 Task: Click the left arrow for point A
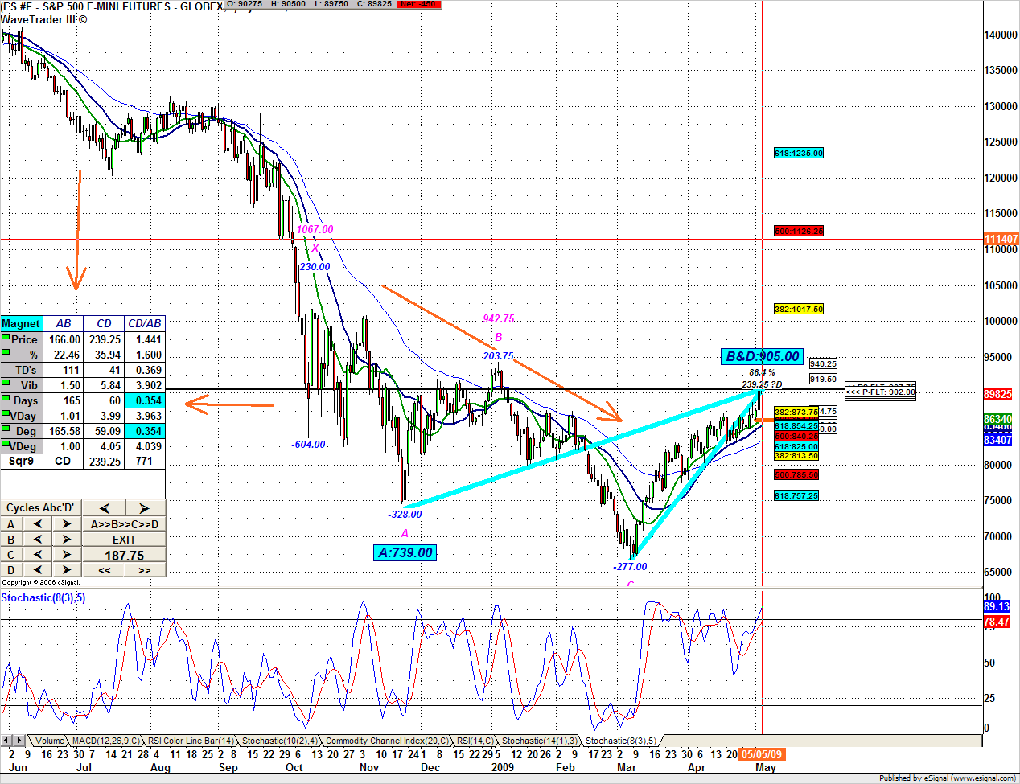click(38, 524)
